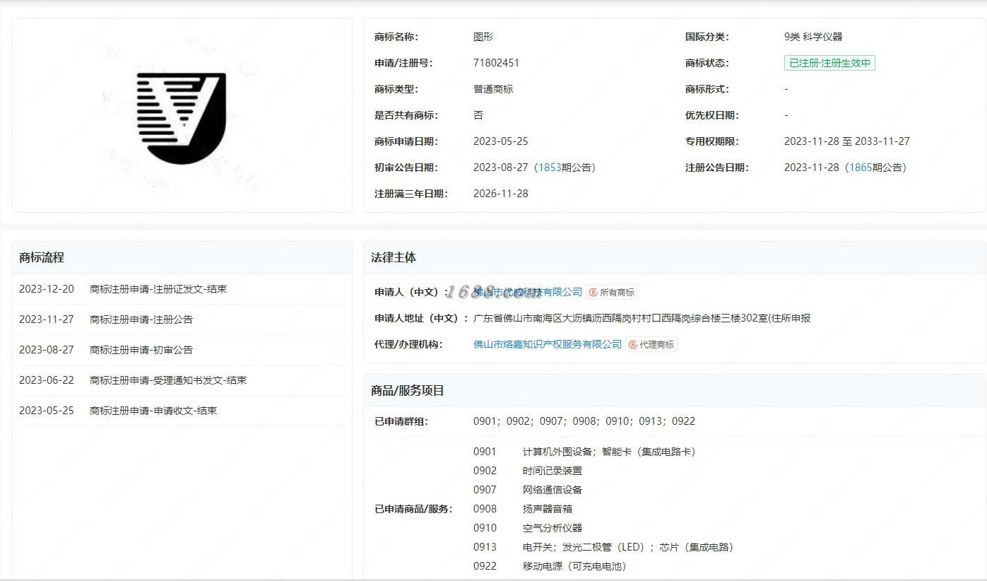Click the 代理/办理机构 field label

[408, 344]
